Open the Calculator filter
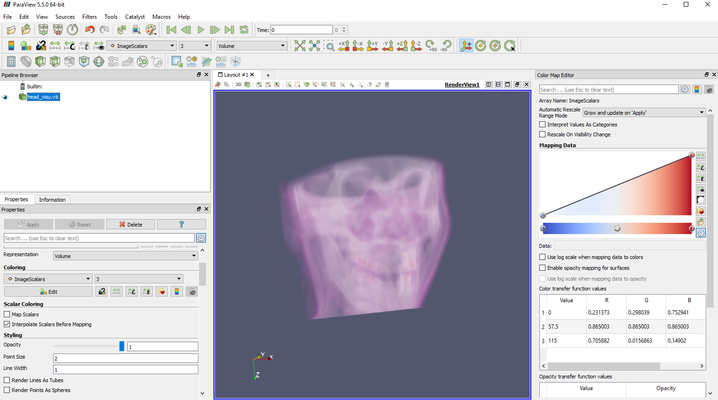The image size is (718, 400). (x=11, y=61)
